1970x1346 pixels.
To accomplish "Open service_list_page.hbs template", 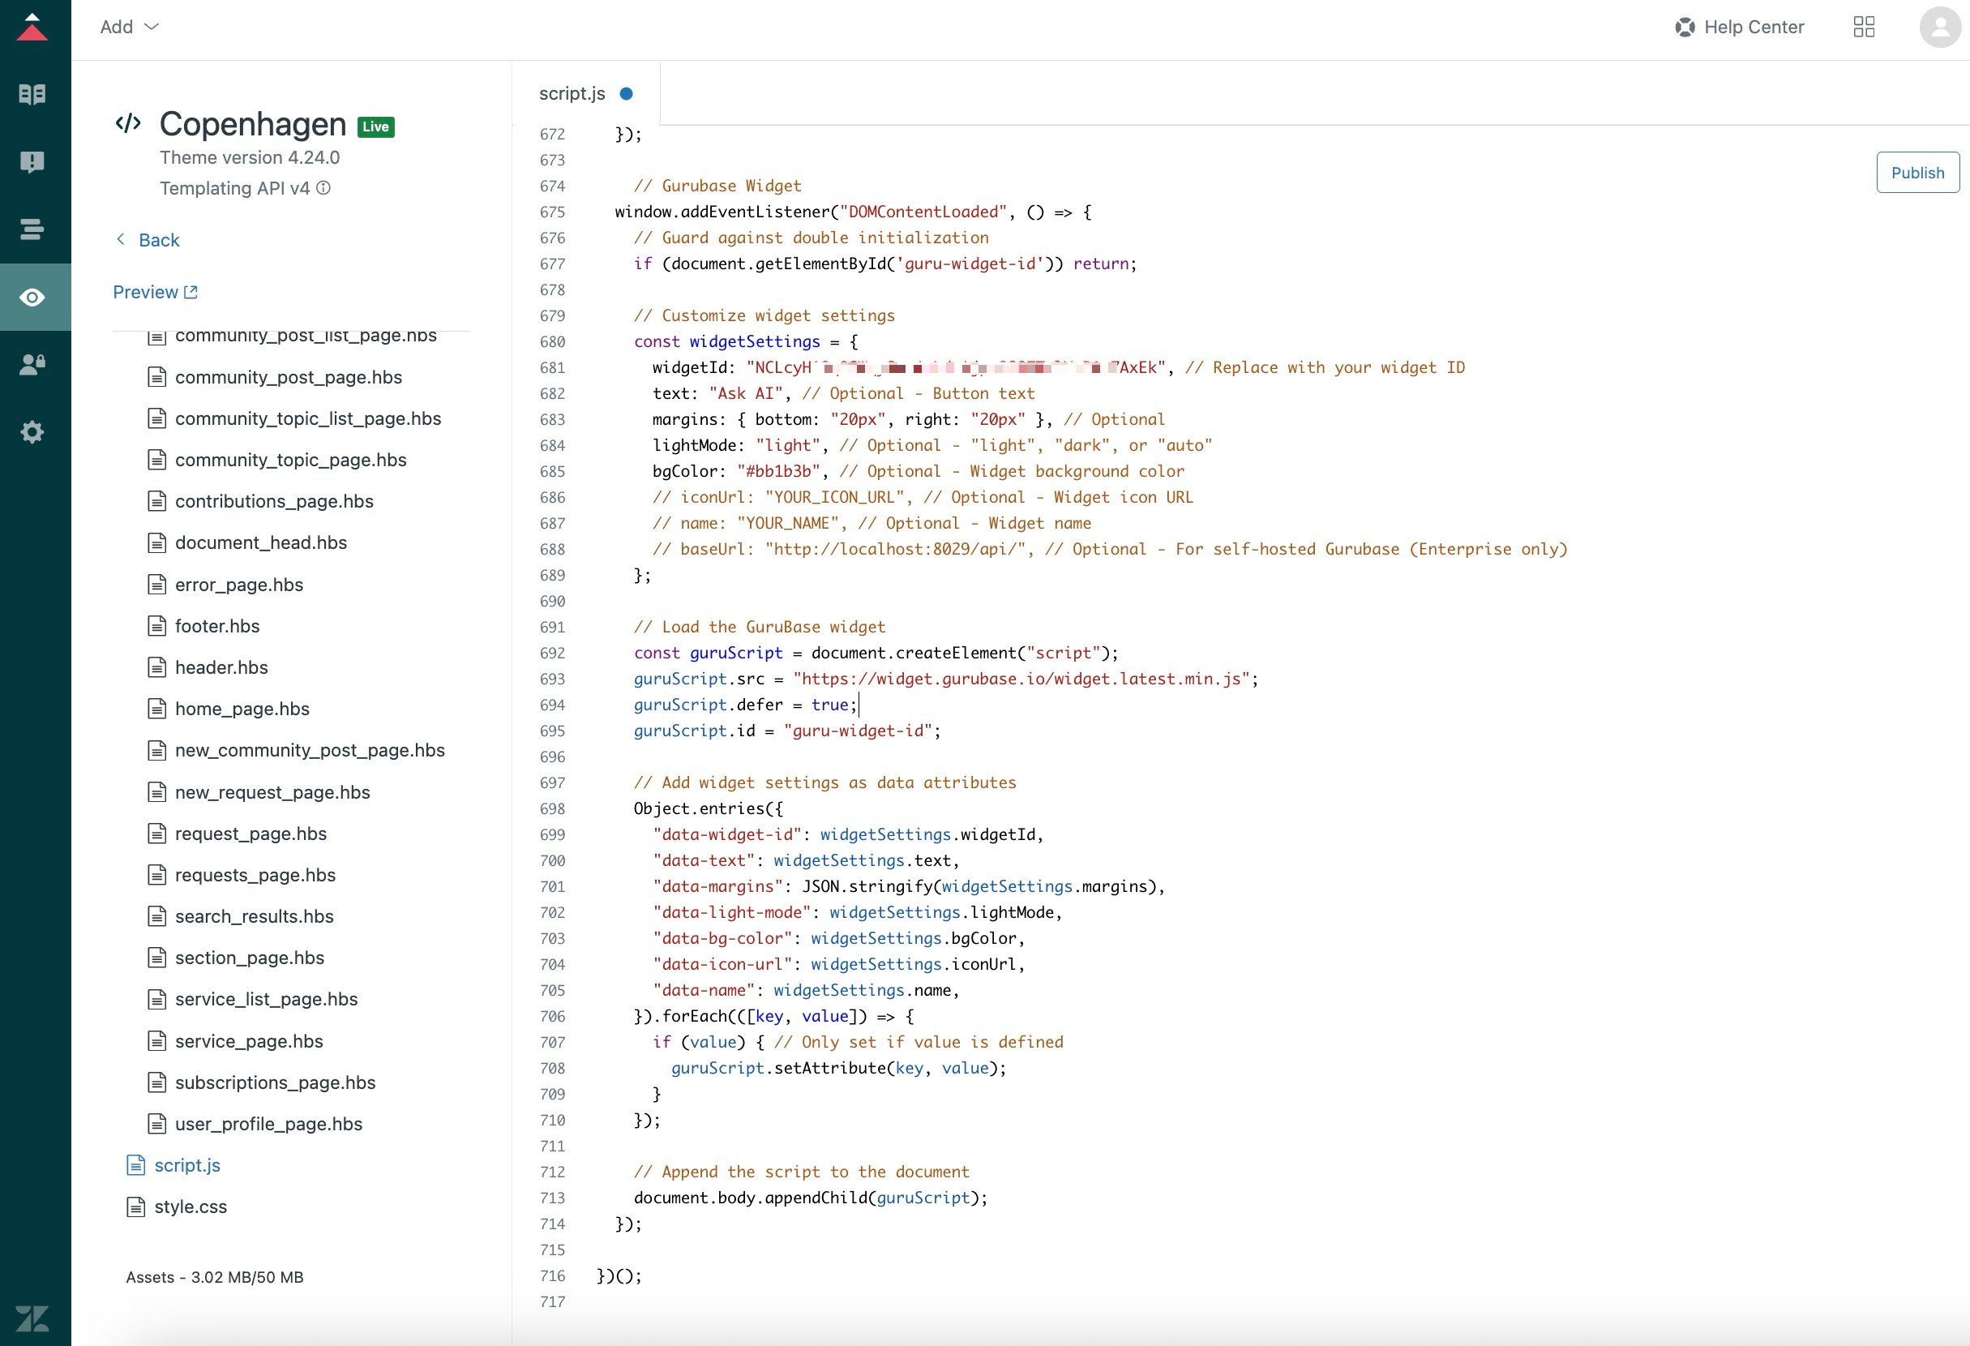I will click(x=266, y=999).
